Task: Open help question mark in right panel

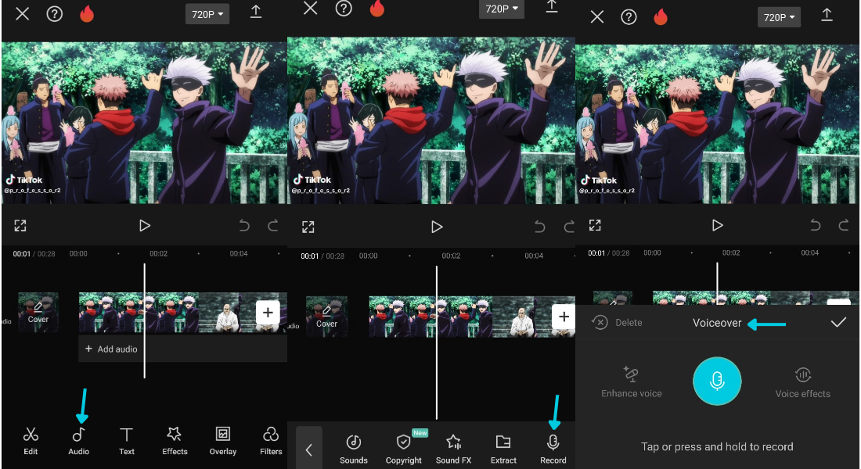Action: click(x=629, y=17)
